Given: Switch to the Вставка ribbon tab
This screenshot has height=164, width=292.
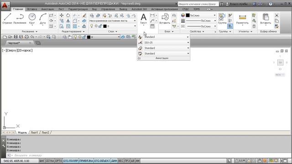Looking at the screenshot, I should [x=32, y=9].
